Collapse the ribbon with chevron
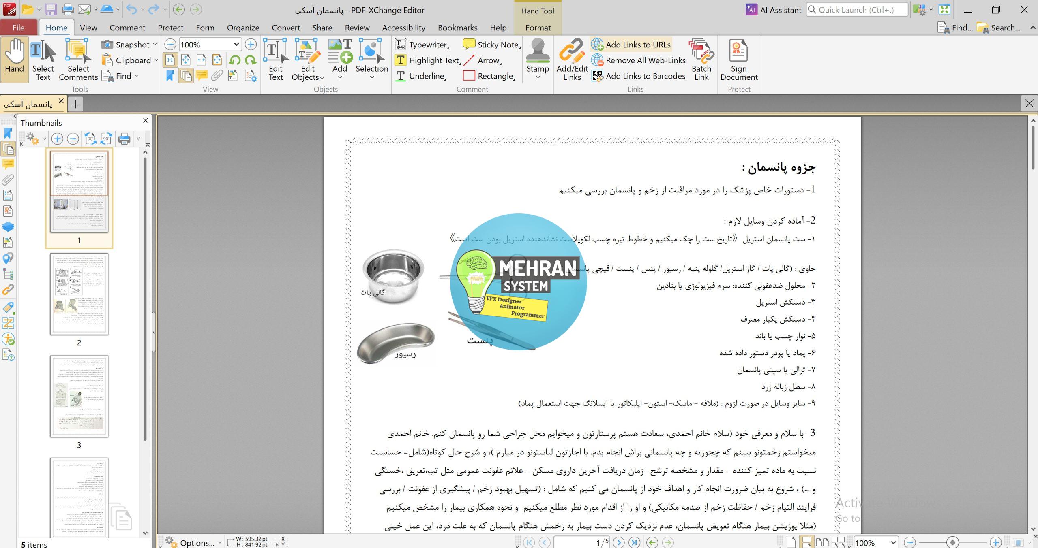This screenshot has width=1038, height=548. point(1032,28)
